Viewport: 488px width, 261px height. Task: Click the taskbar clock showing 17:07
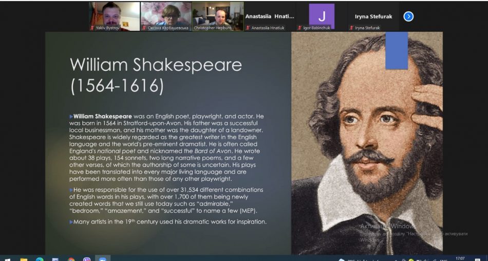tap(460, 258)
